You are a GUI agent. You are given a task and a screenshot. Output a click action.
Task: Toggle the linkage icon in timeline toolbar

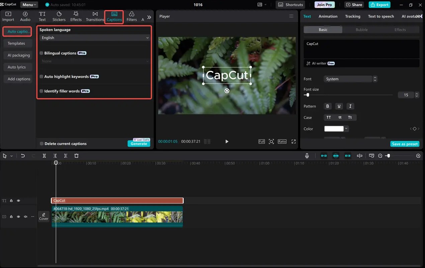tap(348, 156)
